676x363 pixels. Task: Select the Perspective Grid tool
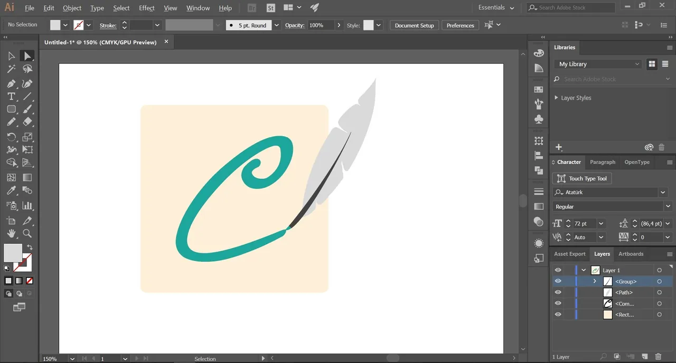tap(27, 163)
